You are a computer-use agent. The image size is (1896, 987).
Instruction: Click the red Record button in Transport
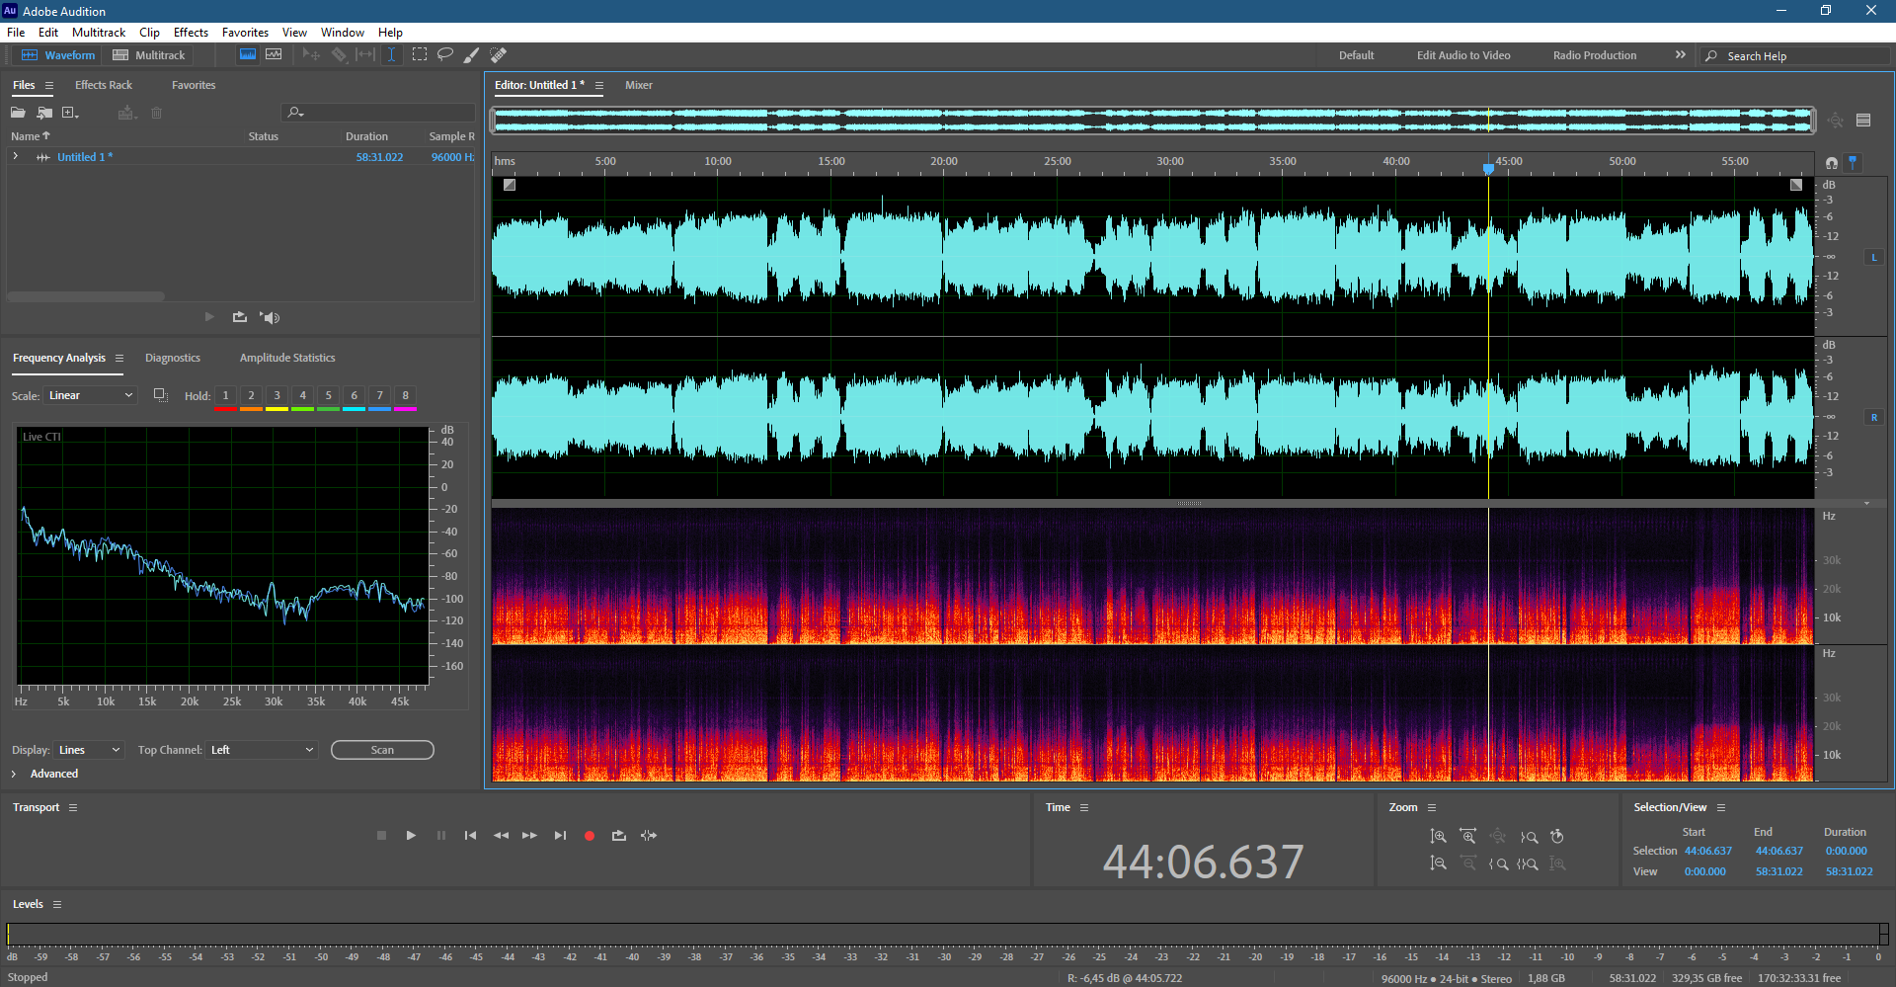tap(590, 836)
